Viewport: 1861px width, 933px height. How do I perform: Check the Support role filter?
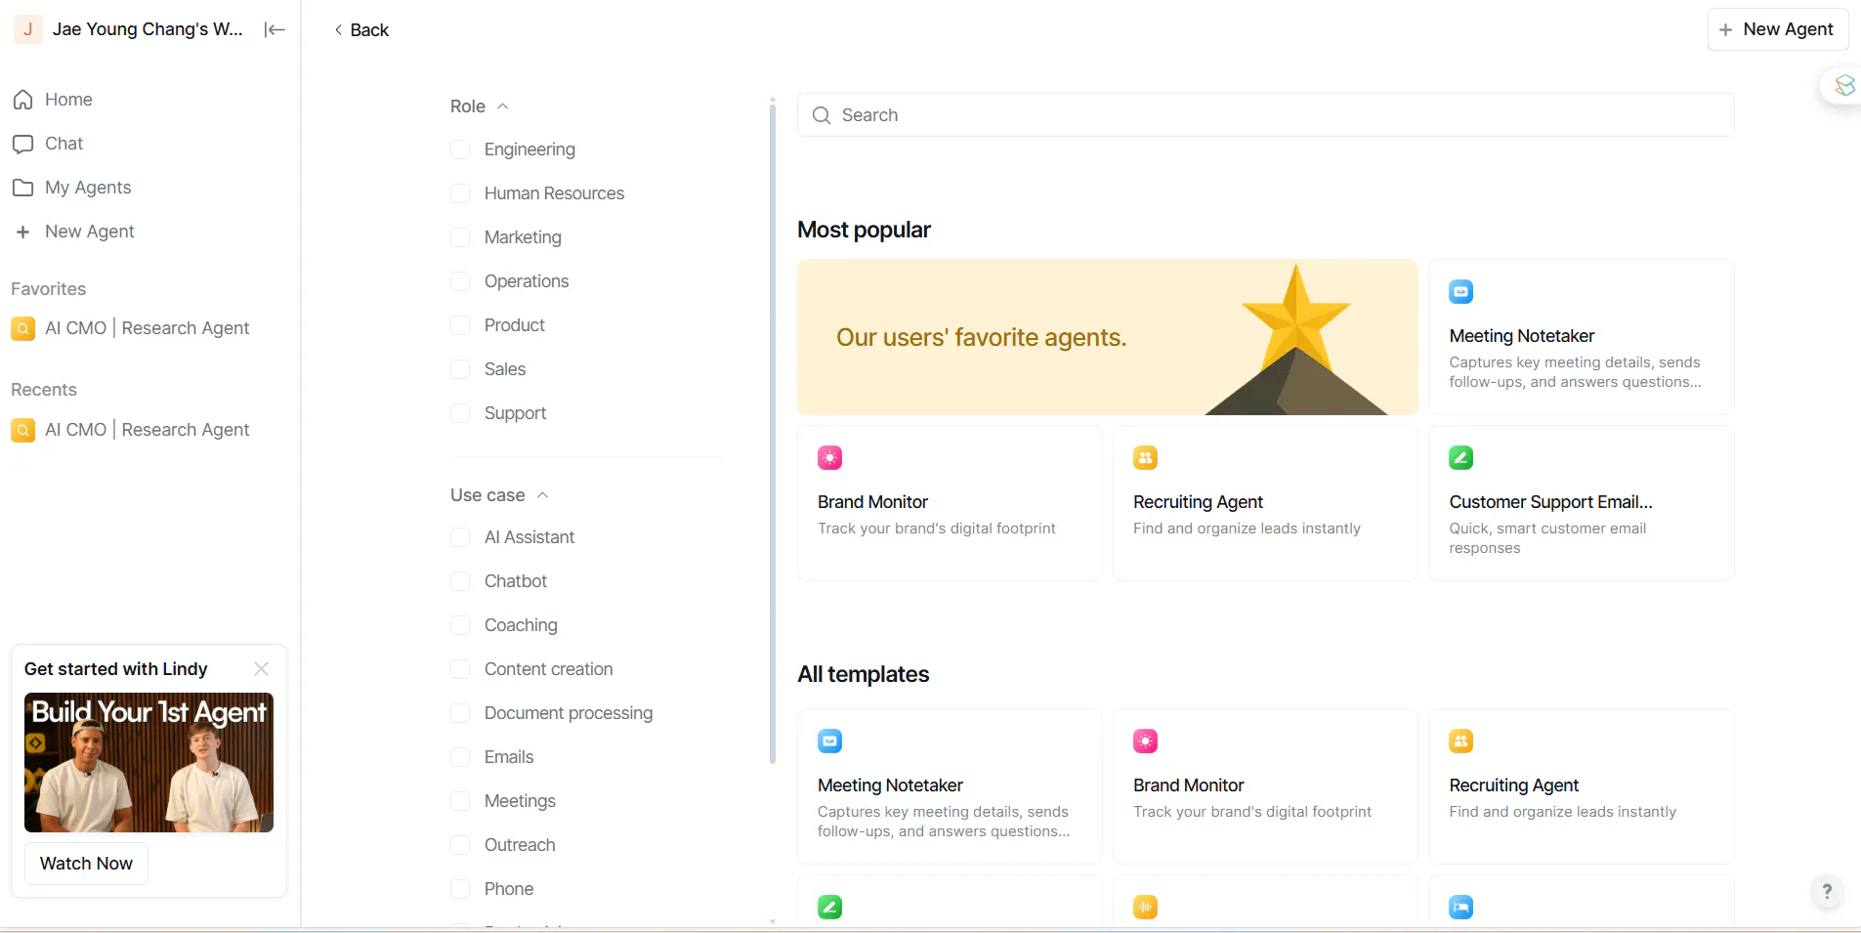click(460, 413)
